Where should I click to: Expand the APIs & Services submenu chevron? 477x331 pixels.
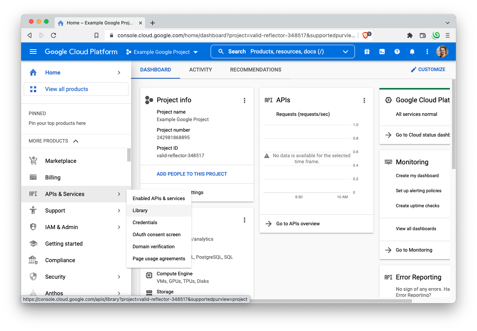[119, 194]
